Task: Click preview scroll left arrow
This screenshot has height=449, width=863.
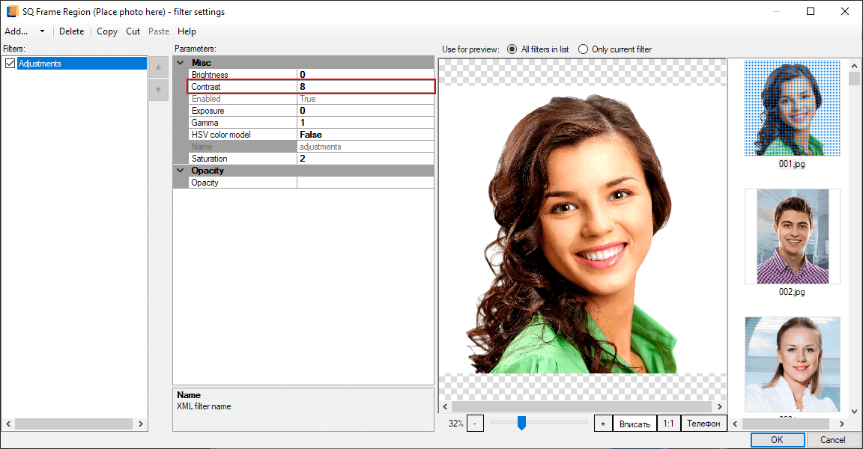Action: (x=445, y=406)
